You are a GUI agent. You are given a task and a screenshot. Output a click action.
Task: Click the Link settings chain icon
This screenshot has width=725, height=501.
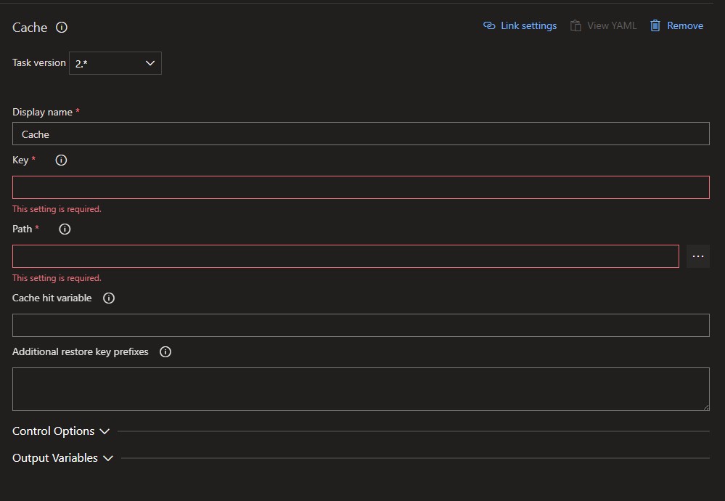[489, 25]
